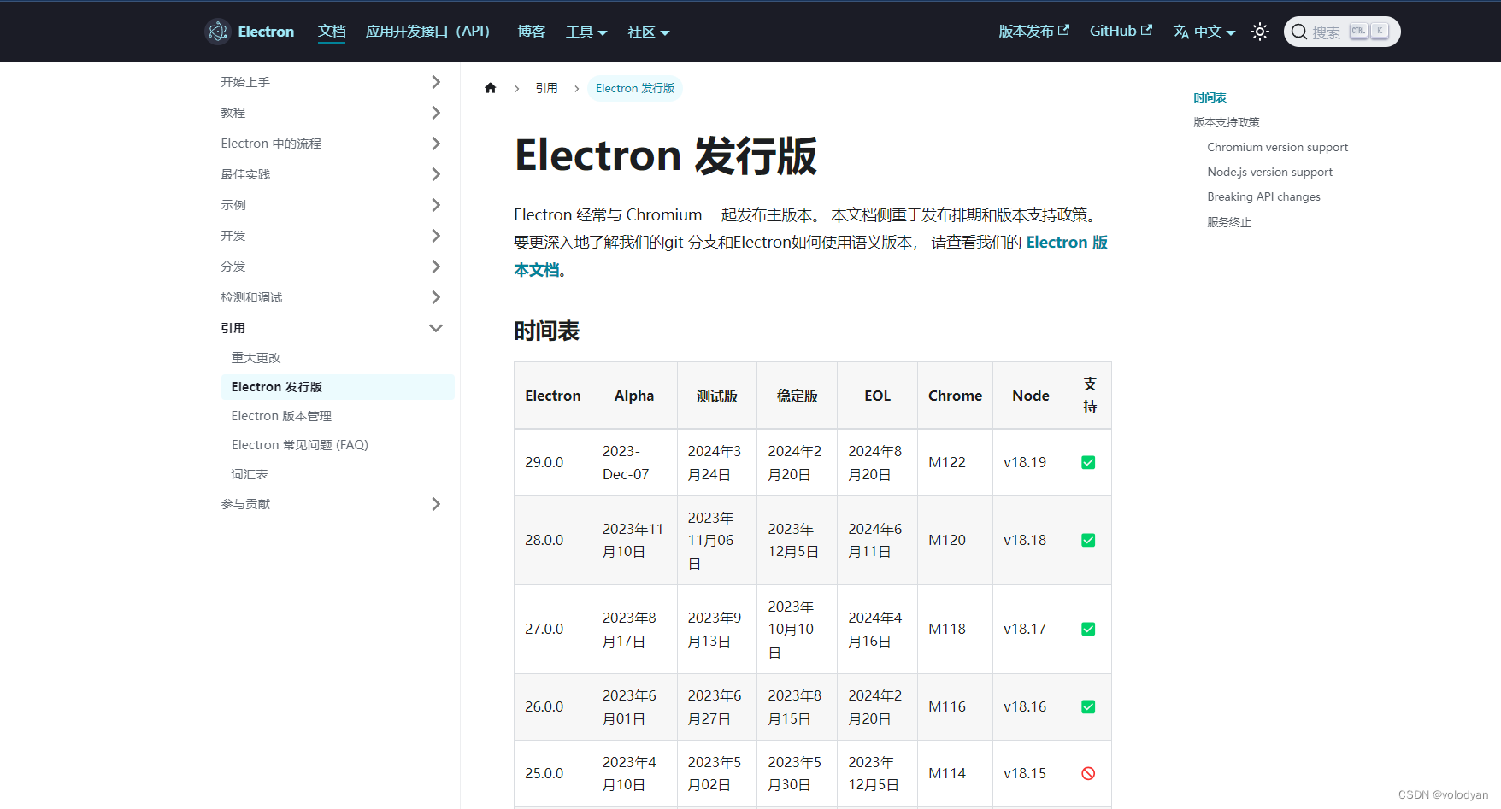1501x809 pixels.
Task: Click unsupported icon for version 25.0.0
Action: tap(1088, 773)
